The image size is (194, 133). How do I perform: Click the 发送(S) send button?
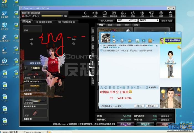click(x=151, y=106)
